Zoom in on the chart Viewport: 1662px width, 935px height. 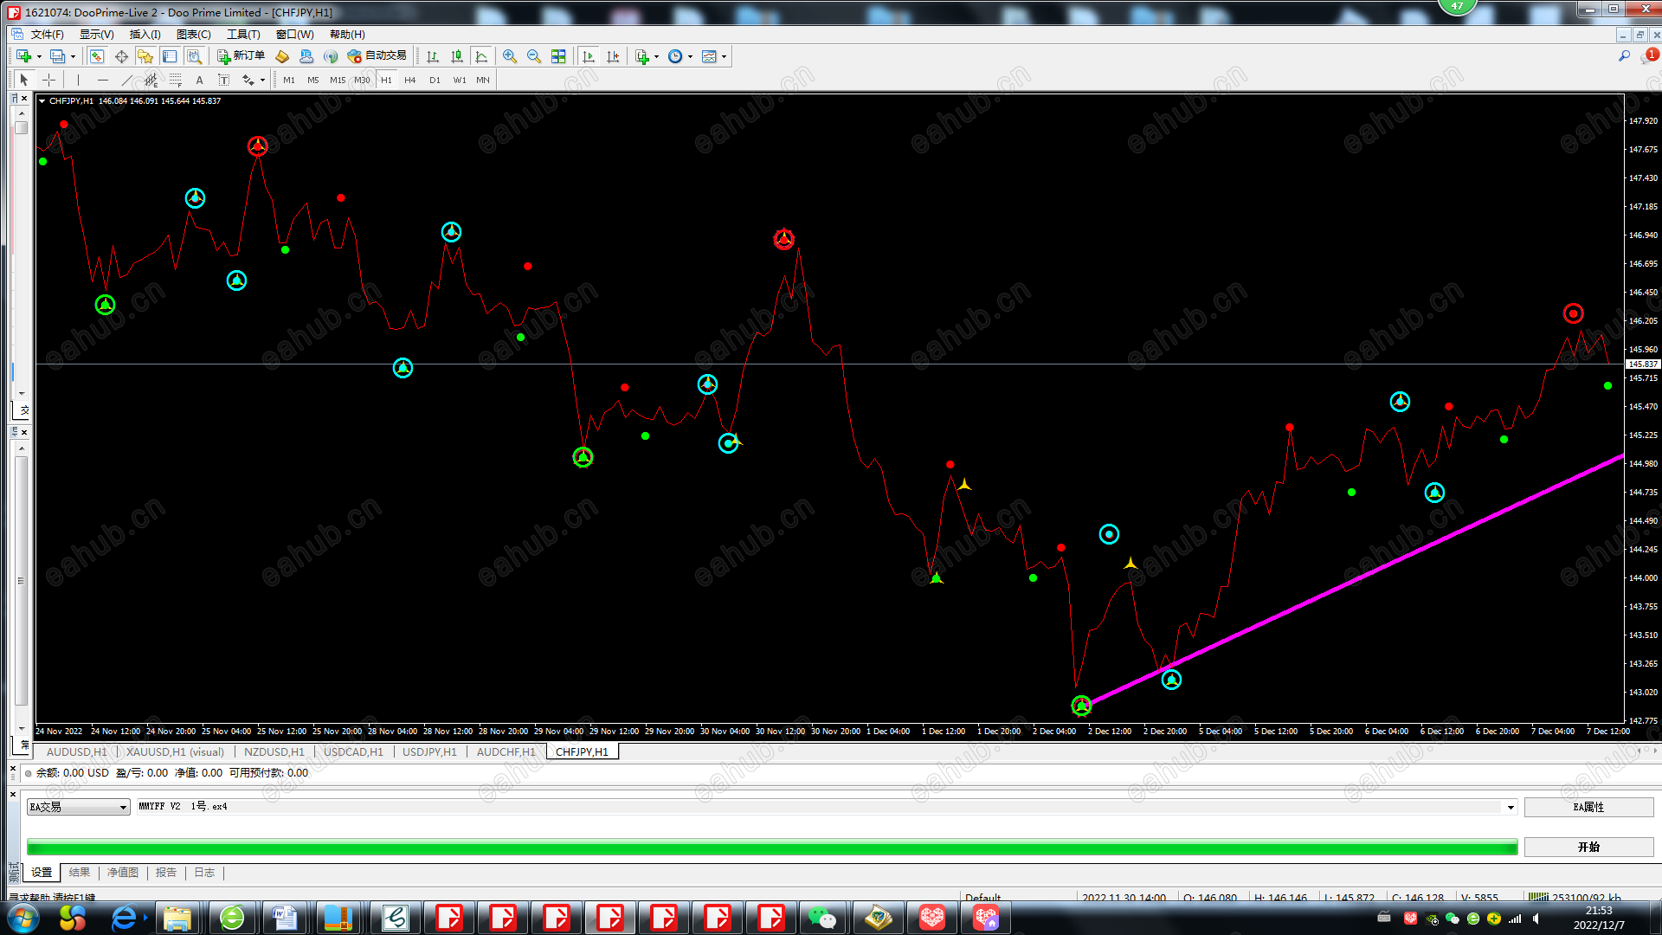tap(510, 56)
